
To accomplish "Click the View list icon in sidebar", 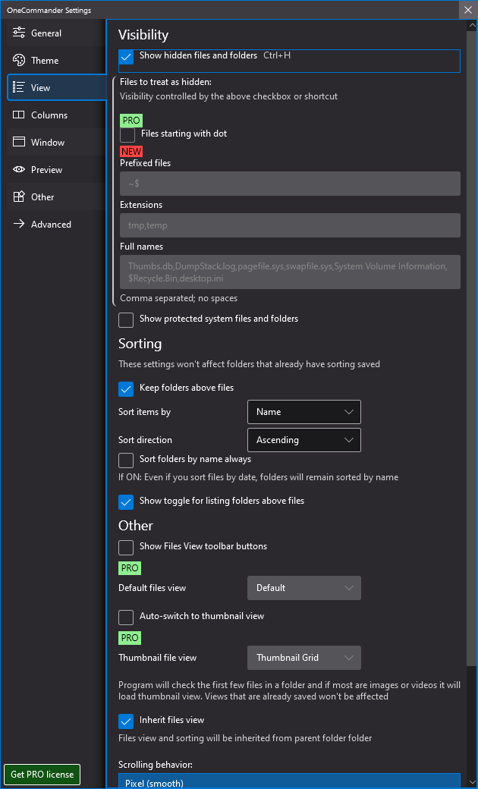I will pyautogui.click(x=19, y=88).
